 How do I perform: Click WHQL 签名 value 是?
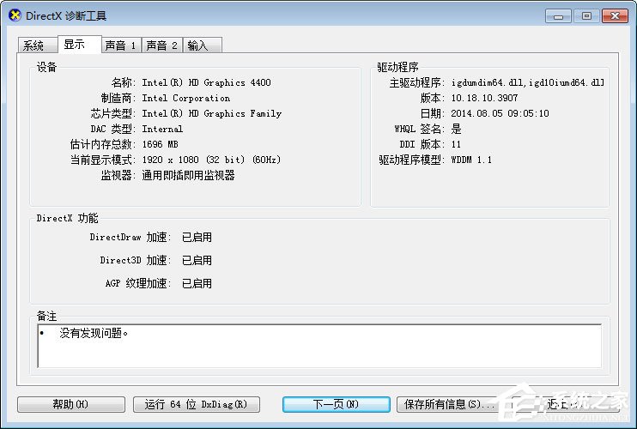(456, 129)
